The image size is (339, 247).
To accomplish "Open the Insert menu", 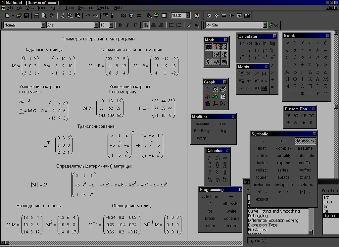I will (42, 8).
